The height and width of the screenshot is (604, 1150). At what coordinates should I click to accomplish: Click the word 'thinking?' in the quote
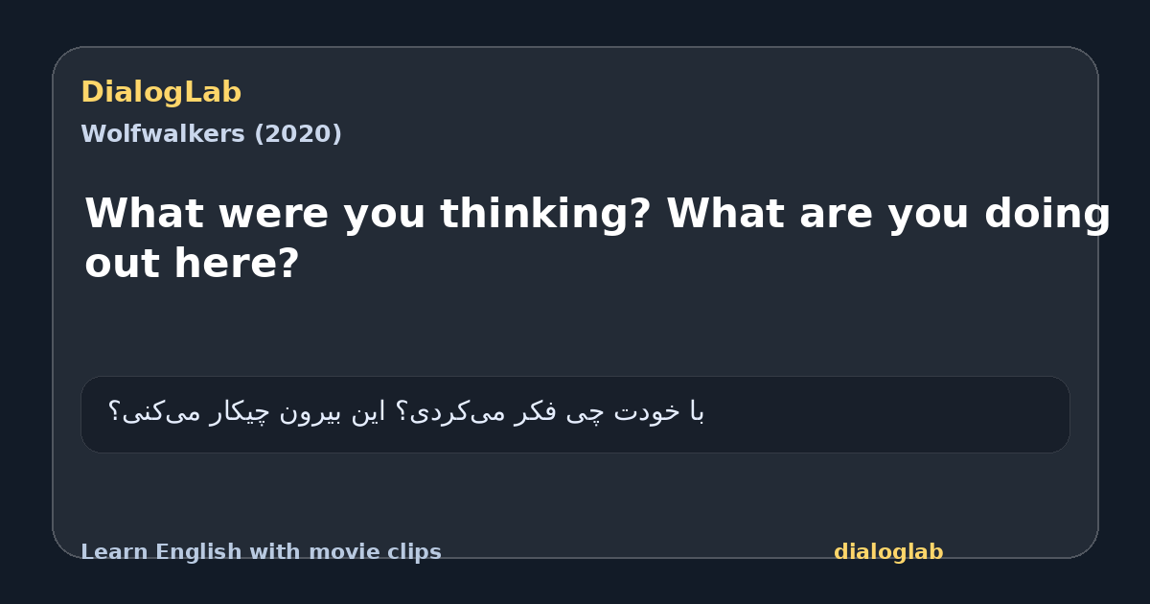[x=546, y=214]
